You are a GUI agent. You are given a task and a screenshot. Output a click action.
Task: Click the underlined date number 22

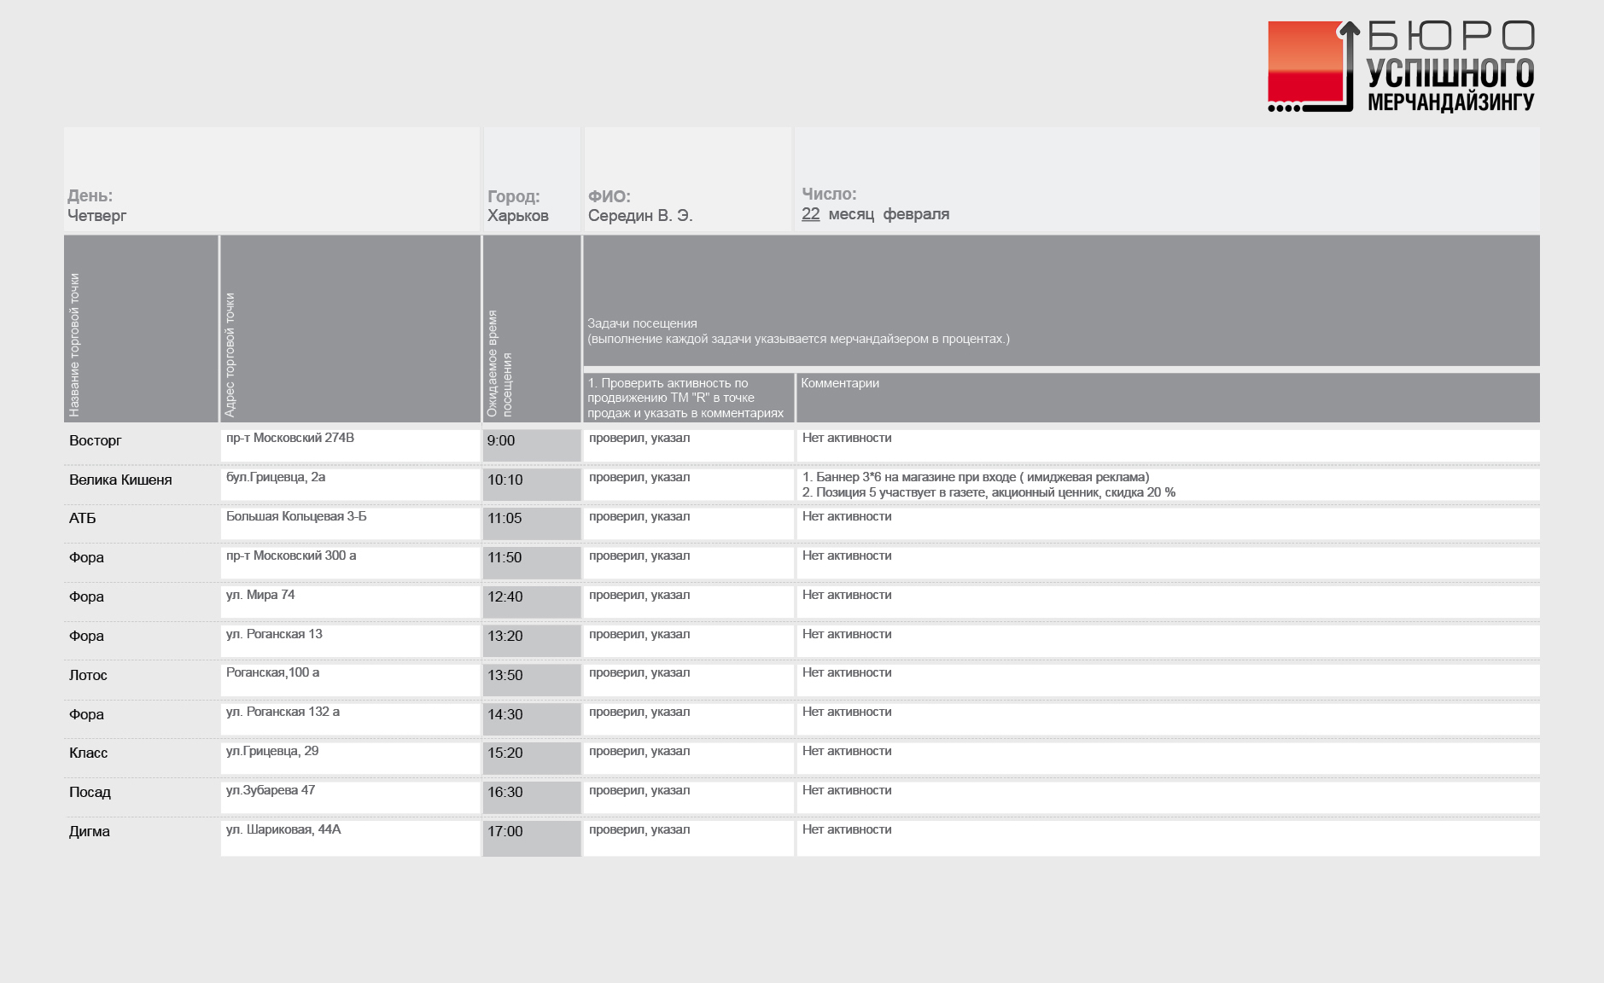click(x=811, y=214)
